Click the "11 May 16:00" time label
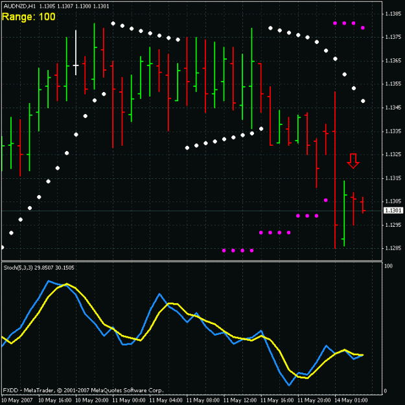This screenshot has width=405, height=405. (x=277, y=400)
